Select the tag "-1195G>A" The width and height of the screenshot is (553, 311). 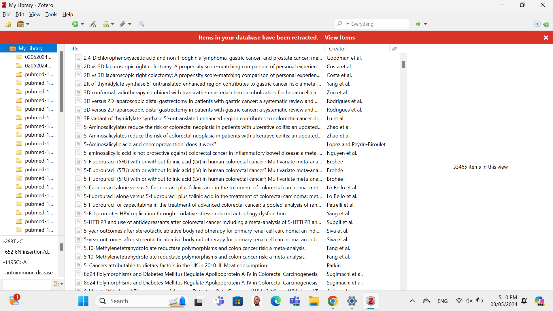(15, 262)
